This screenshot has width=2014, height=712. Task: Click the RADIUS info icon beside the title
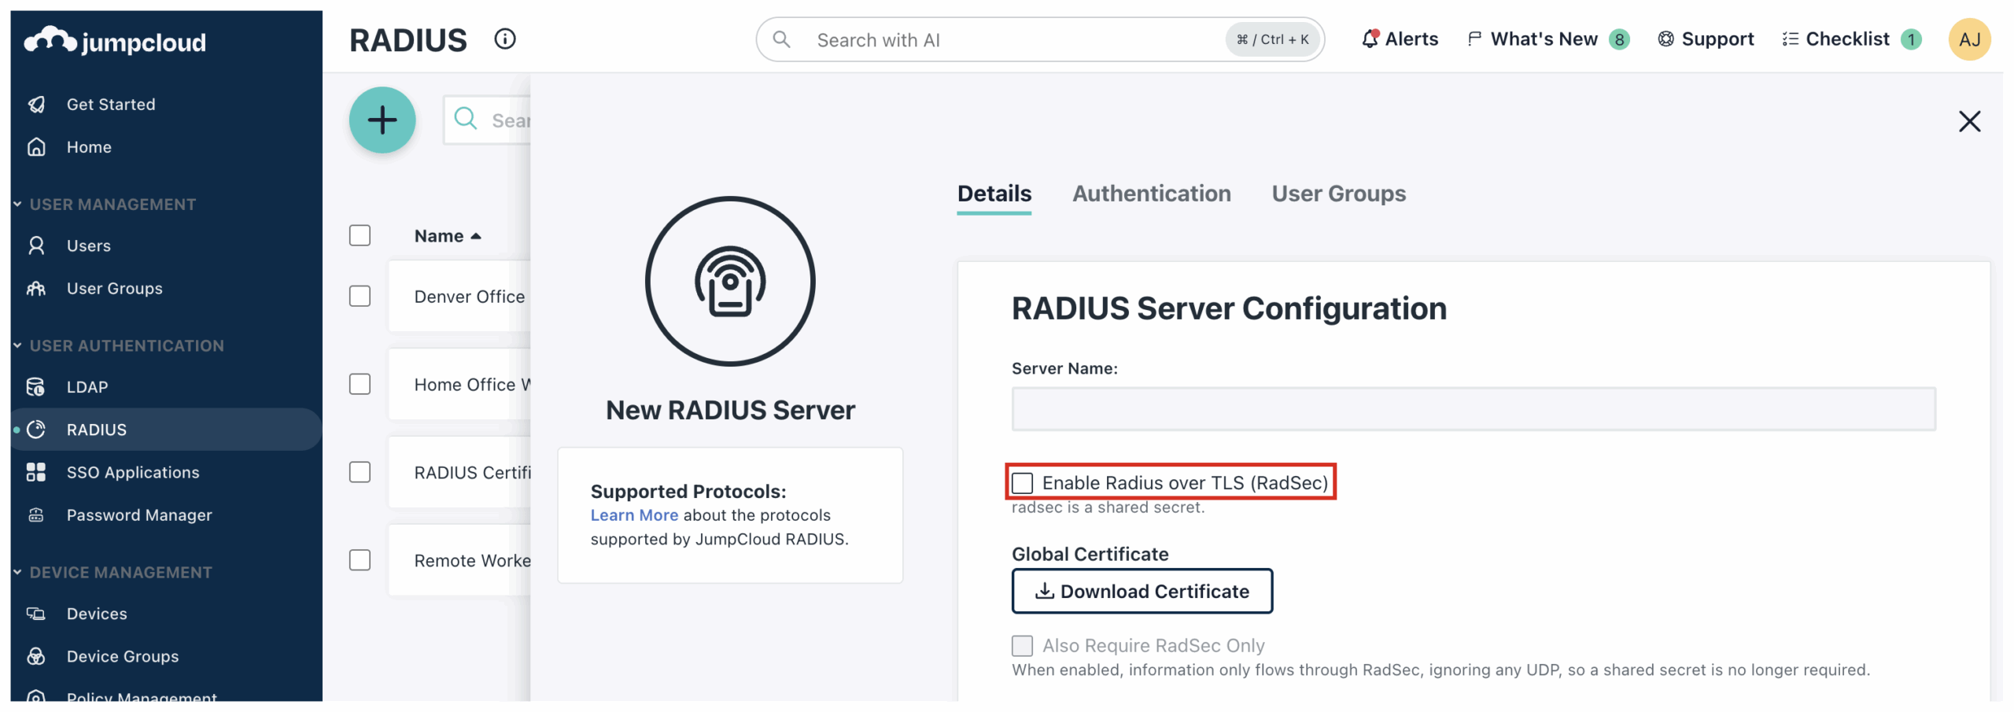click(x=504, y=39)
